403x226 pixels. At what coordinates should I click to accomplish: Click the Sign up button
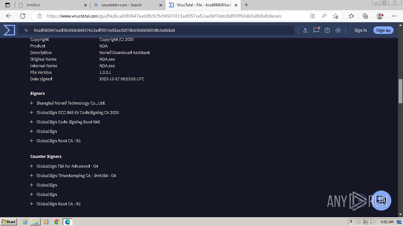coord(383,30)
